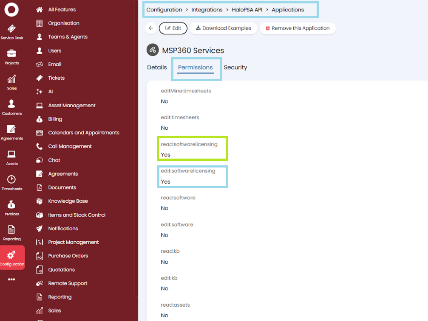Open Documents configuration menu item
This screenshot has width=428, height=321.
pyautogui.click(x=62, y=187)
